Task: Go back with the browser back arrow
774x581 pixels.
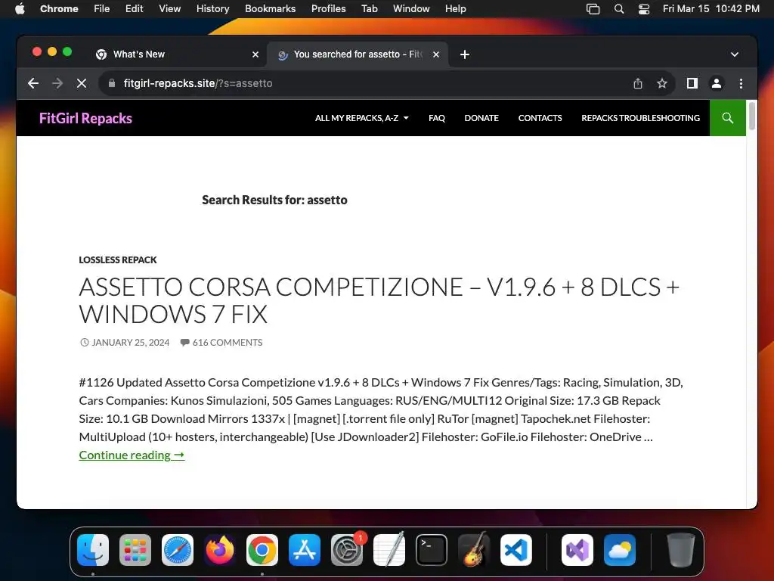Action: (33, 83)
